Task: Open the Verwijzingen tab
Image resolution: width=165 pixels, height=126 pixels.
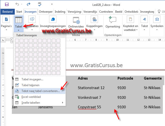Action: (75, 12)
